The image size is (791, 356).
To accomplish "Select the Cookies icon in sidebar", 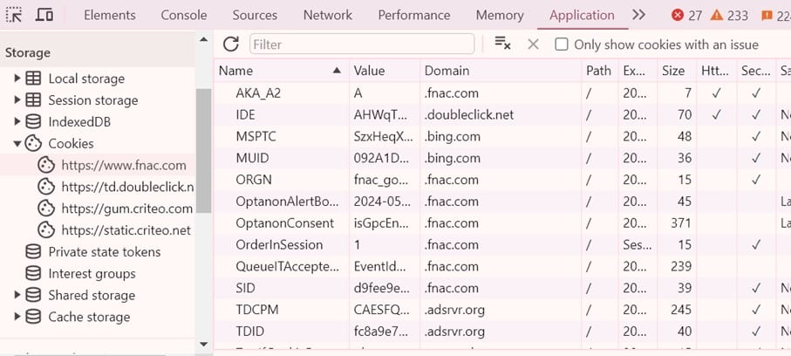I will click(33, 143).
